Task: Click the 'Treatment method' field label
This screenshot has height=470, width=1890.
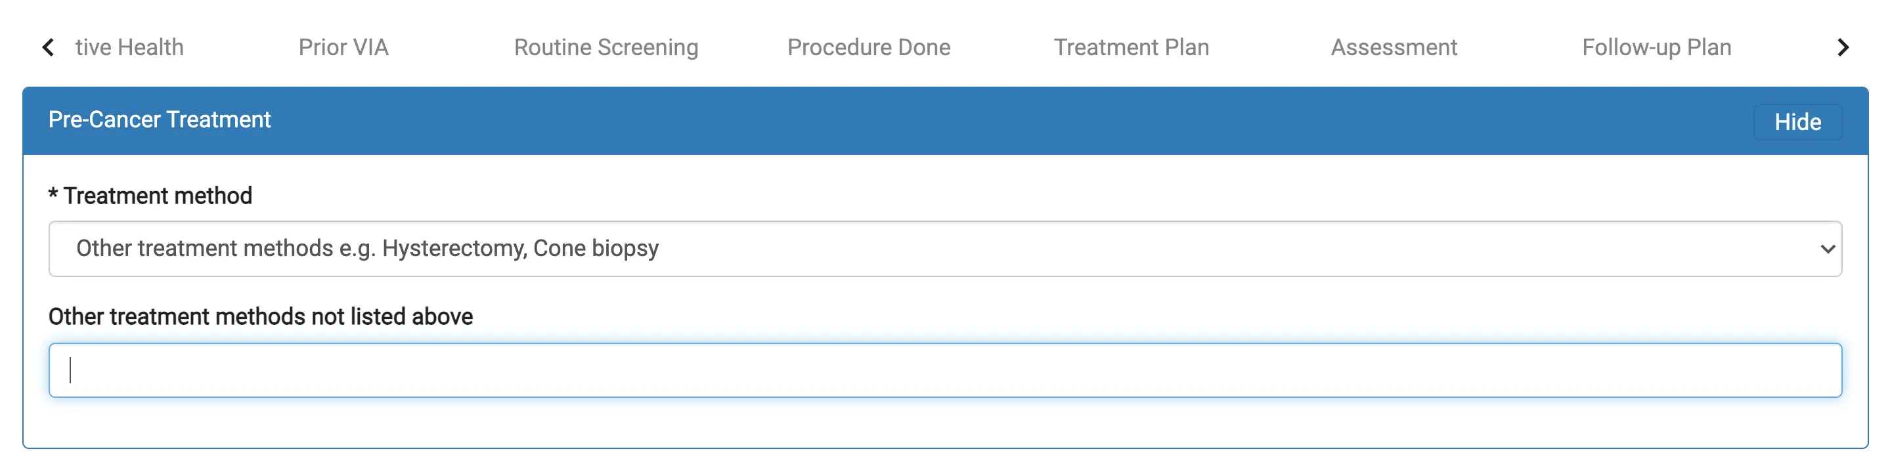Action: pos(158,196)
